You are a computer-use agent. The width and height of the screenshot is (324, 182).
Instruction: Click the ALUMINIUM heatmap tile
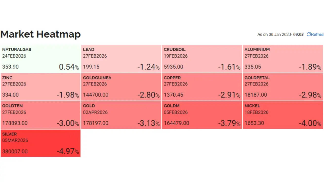pyautogui.click(x=283, y=59)
